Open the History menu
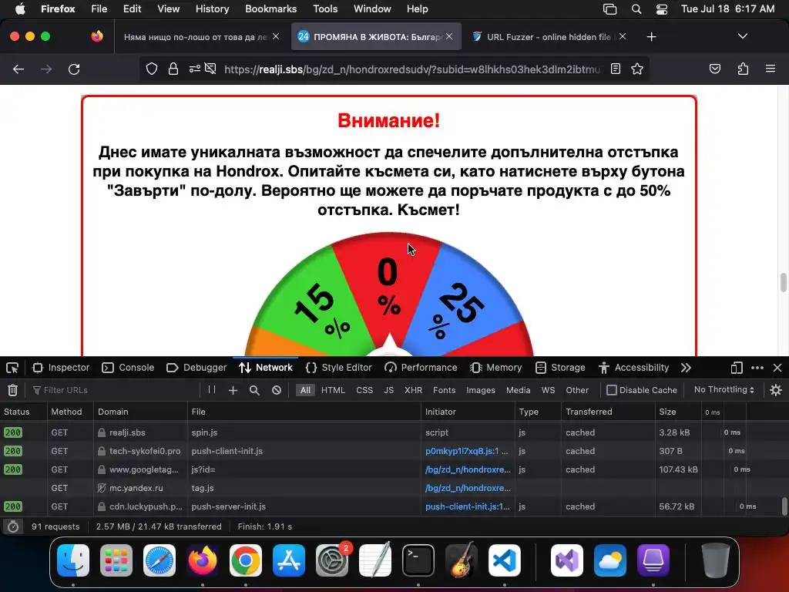 (x=212, y=9)
